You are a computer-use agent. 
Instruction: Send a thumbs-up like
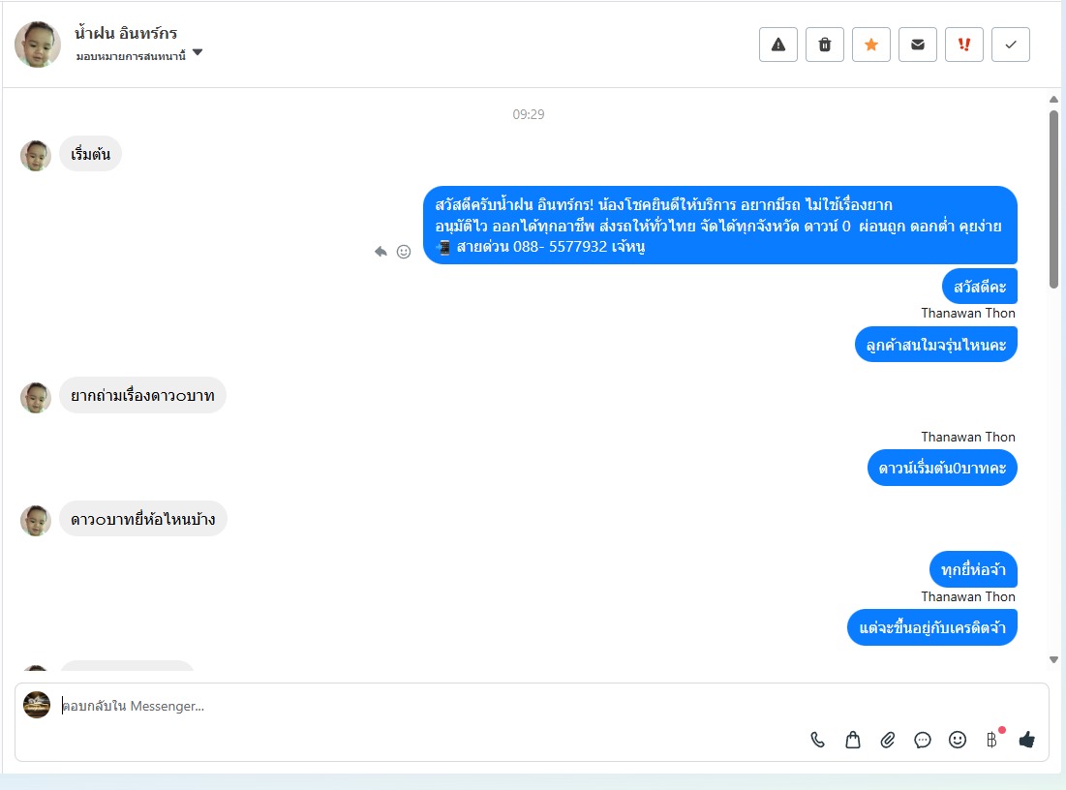point(1026,739)
